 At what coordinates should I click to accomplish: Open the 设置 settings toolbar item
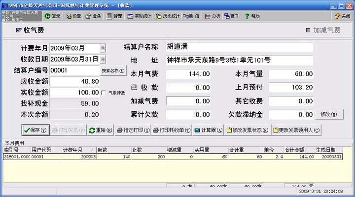pos(73,16)
